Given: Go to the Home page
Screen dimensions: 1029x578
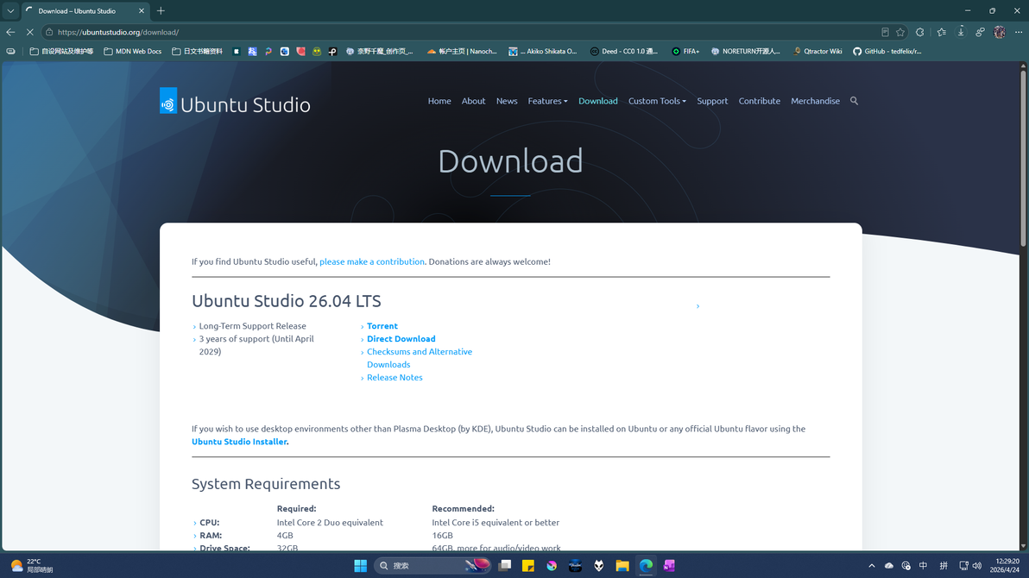Looking at the screenshot, I should pyautogui.click(x=439, y=101).
